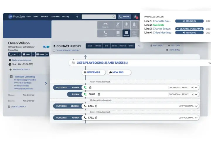The height and width of the screenshot is (146, 211).
Task: Open Choose Call Result dropdown on 8:52 AM row
Action: tap(181, 94)
